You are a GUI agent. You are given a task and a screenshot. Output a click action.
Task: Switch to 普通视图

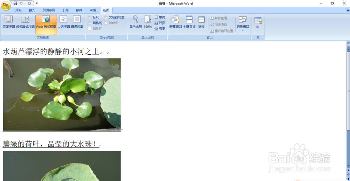pos(77,22)
